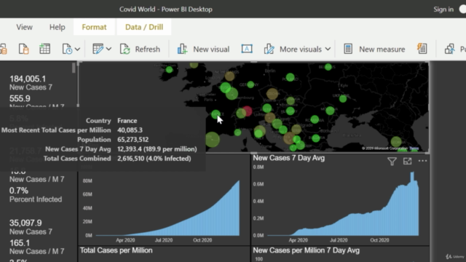Select the 165.1 card value

pos(20,243)
